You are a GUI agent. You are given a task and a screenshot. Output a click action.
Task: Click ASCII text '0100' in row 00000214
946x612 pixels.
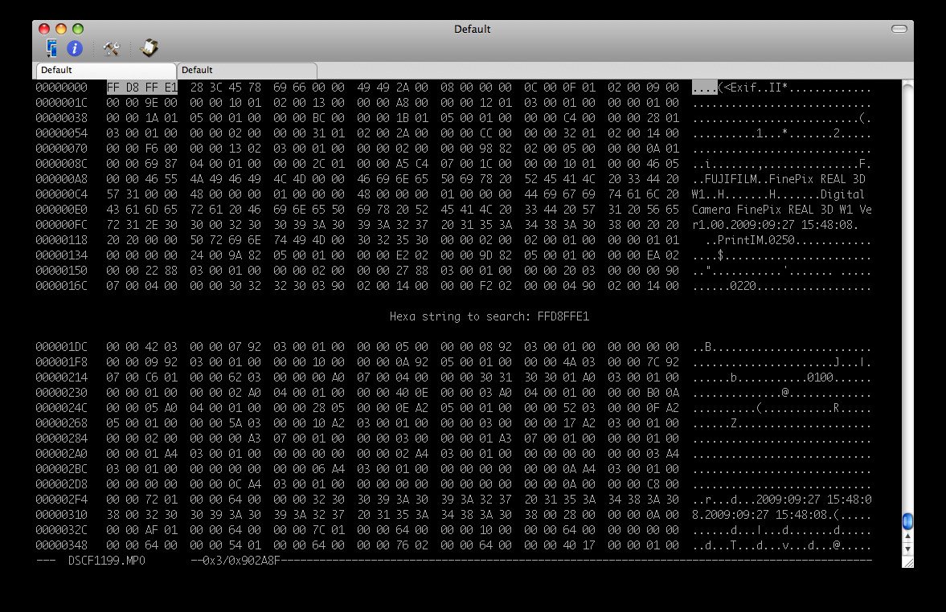click(821, 378)
